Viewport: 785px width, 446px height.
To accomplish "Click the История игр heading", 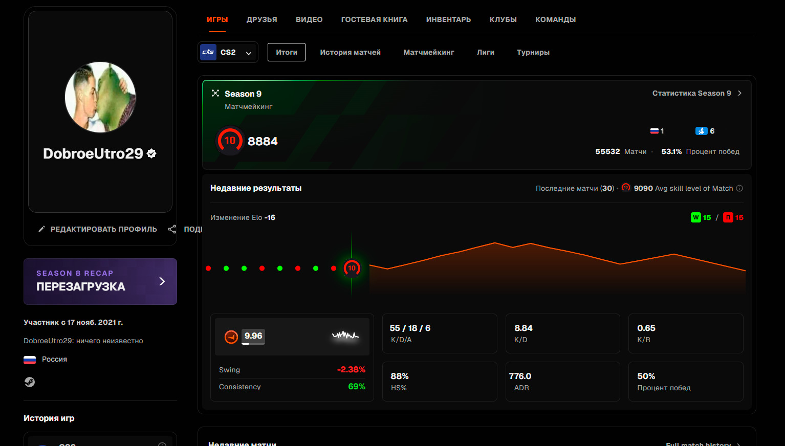I will [49, 418].
